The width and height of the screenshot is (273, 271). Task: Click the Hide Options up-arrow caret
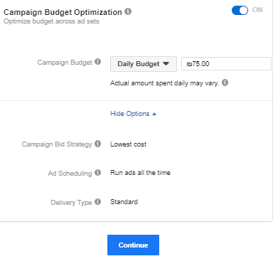pos(154,114)
